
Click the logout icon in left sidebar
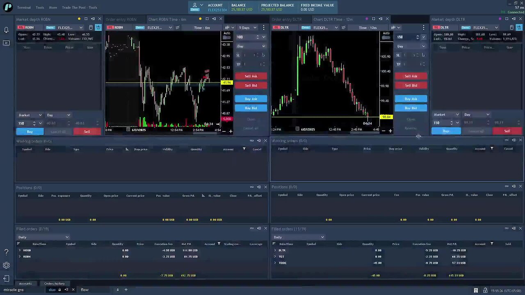(x=6, y=279)
